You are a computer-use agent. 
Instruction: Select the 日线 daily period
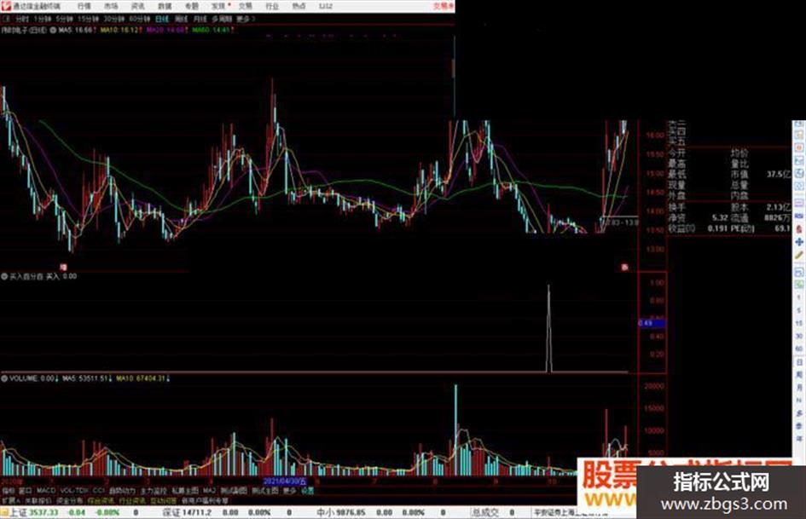162,19
